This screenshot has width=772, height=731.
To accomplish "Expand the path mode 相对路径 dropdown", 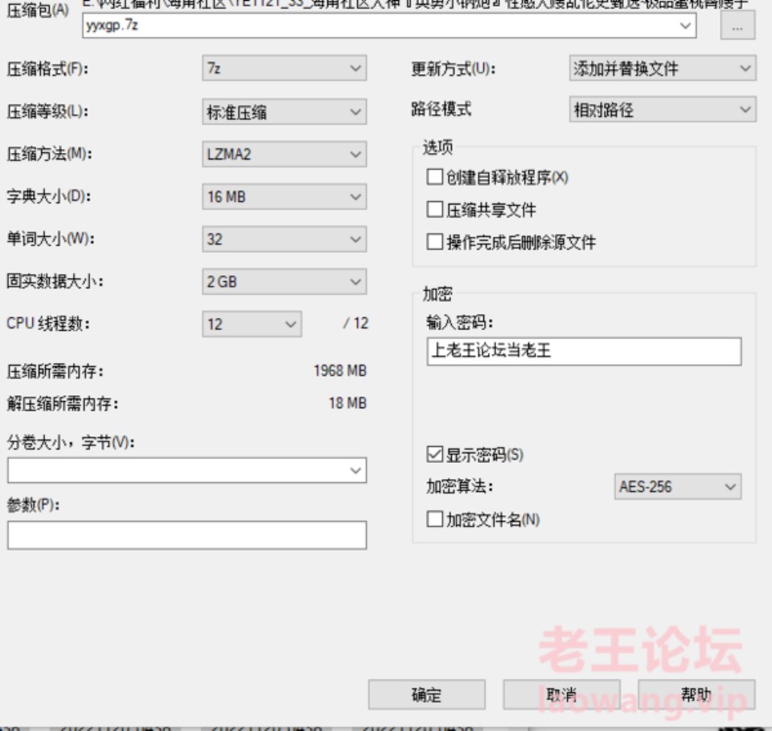I will pos(662,109).
